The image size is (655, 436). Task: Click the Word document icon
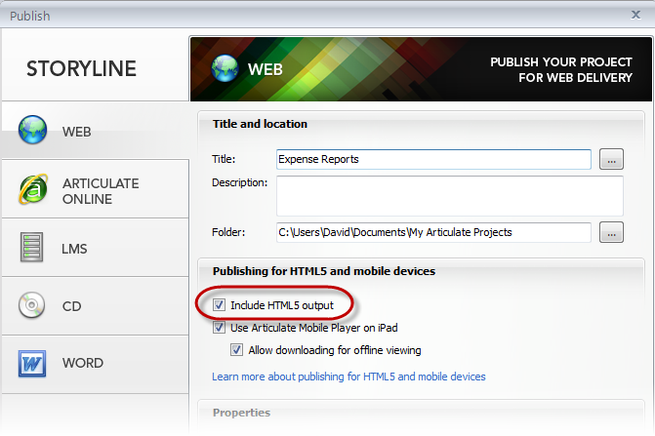click(32, 364)
